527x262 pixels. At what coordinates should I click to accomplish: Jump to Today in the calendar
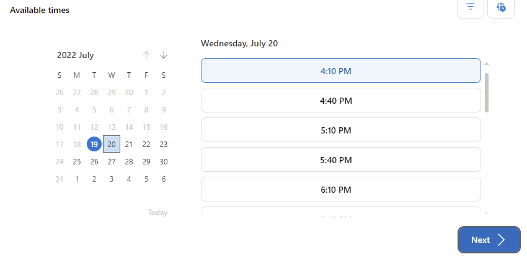pyautogui.click(x=157, y=213)
